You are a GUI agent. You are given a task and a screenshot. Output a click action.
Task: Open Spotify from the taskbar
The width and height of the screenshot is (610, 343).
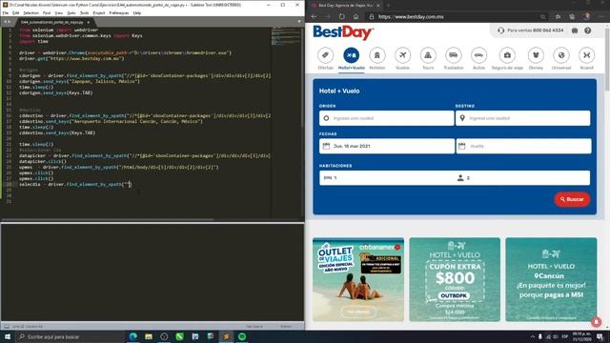click(x=242, y=336)
